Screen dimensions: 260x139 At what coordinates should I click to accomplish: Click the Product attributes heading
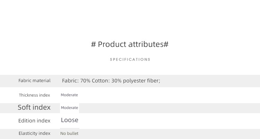point(130,44)
